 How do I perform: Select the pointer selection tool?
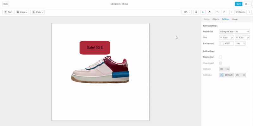pyautogui.click(x=203, y=12)
